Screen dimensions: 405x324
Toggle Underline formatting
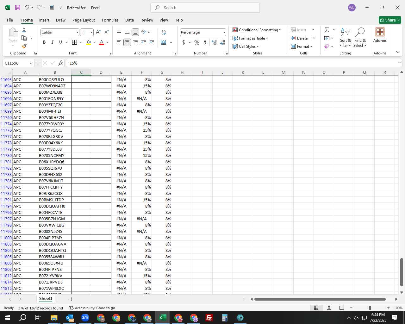click(x=60, y=42)
